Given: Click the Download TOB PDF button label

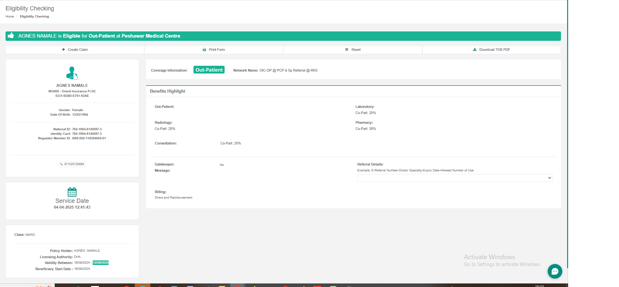Looking at the screenshot, I should tap(494, 50).
